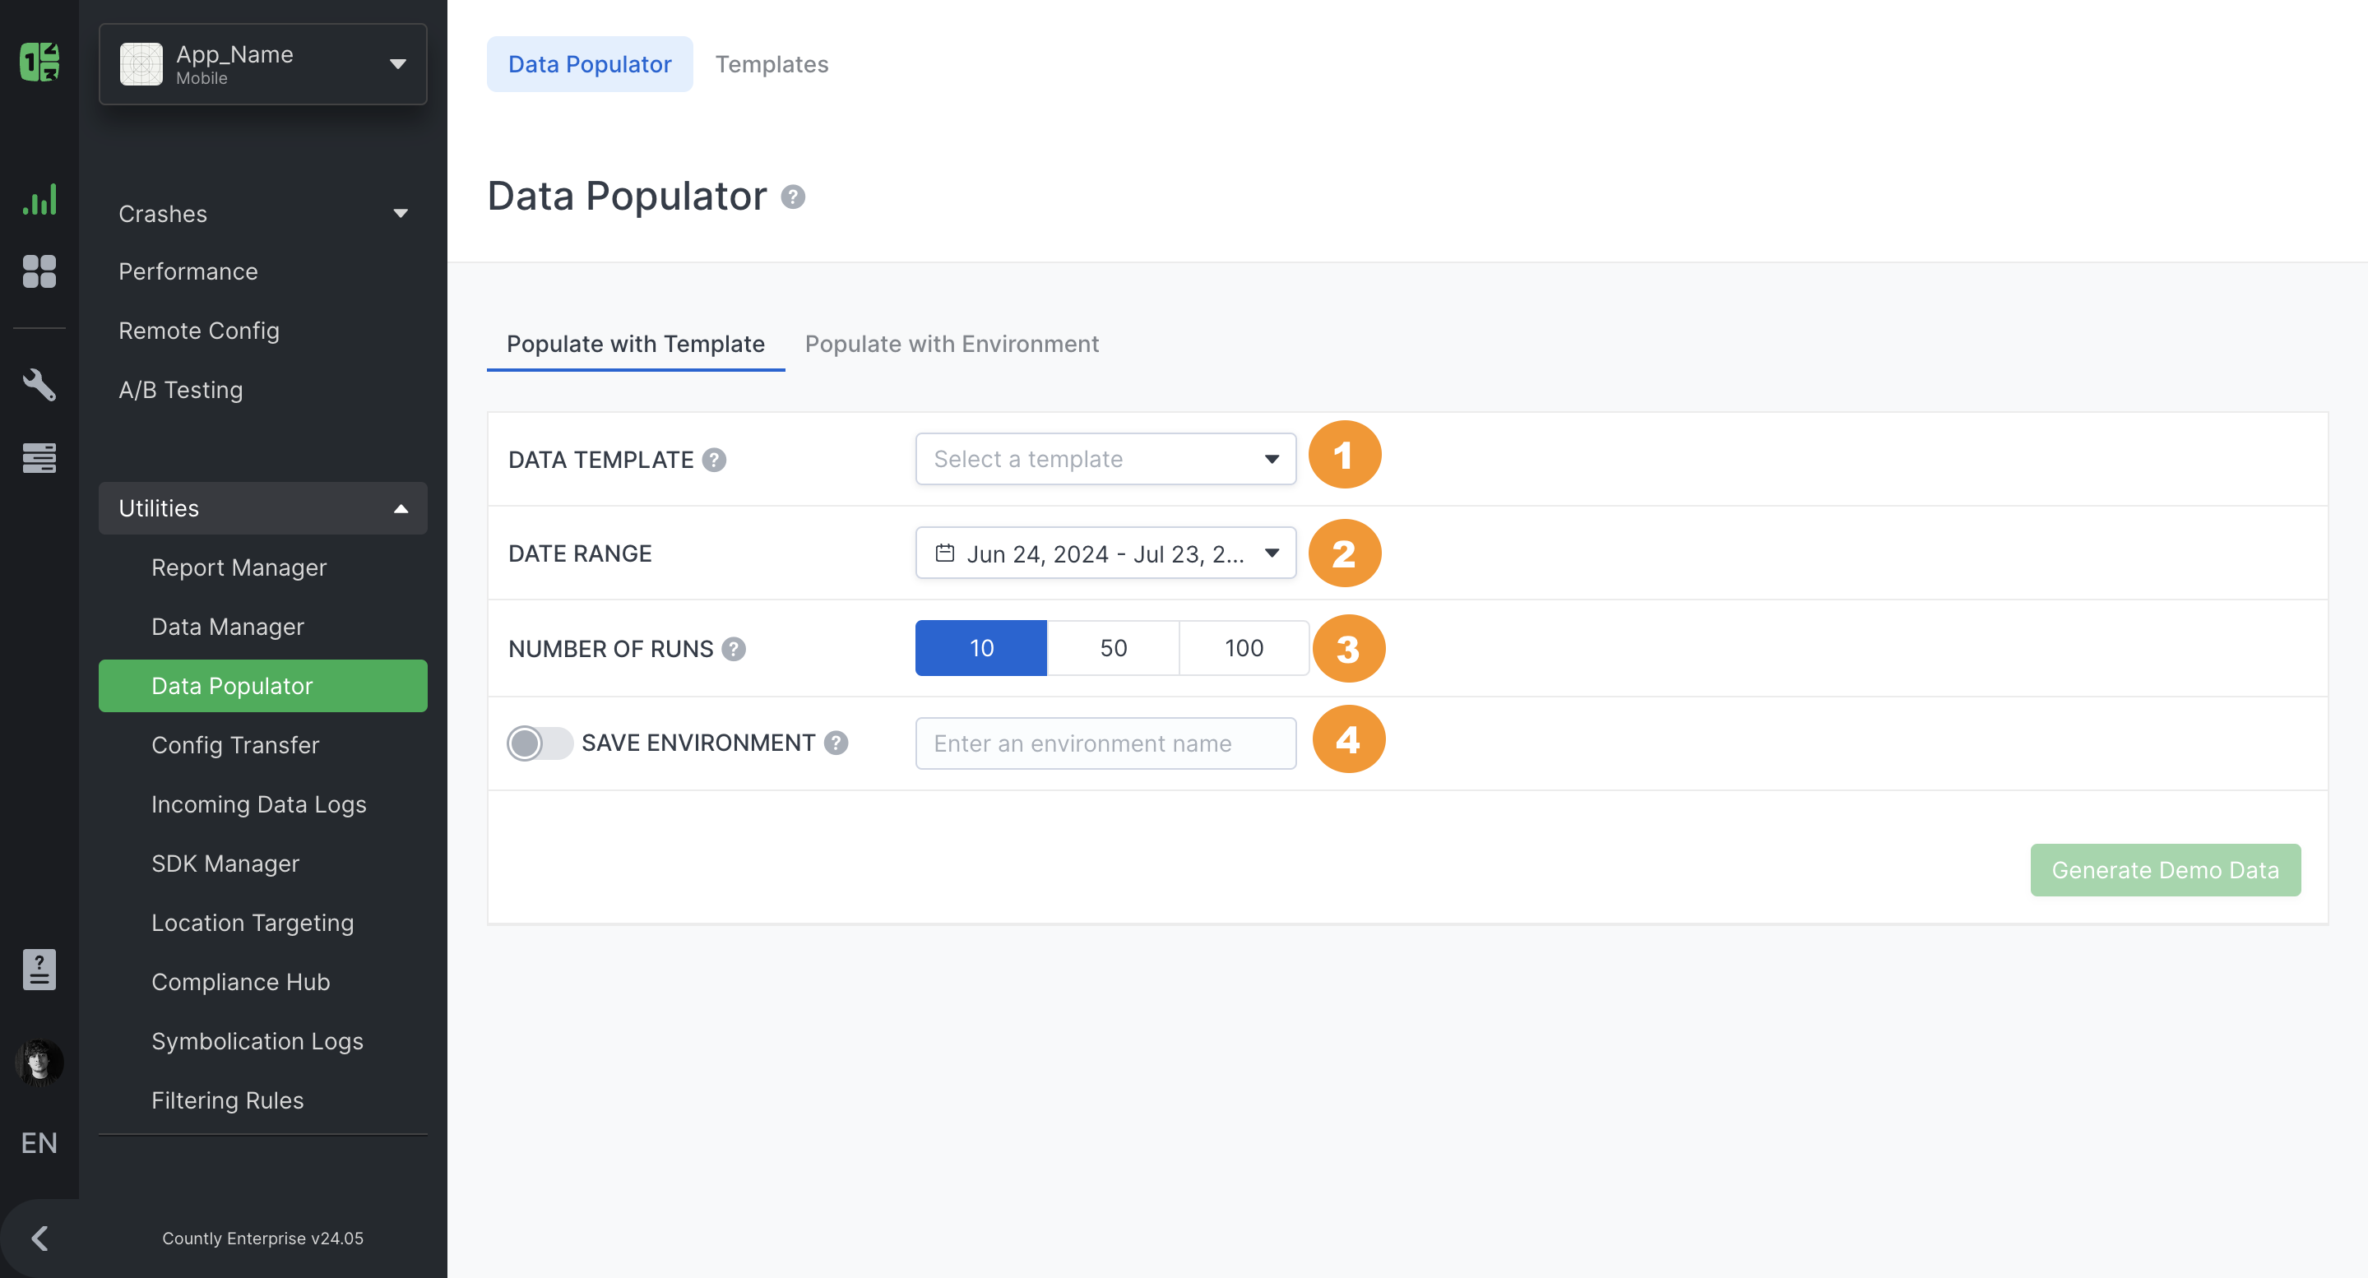This screenshot has width=2368, height=1278.
Task: Toggle the Save Environment switch
Action: click(540, 743)
